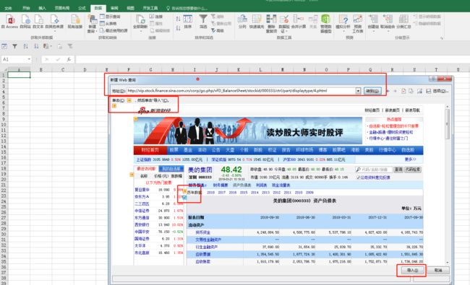470x285 pixels.
Task: Click the stock code search box
Action: (374, 170)
